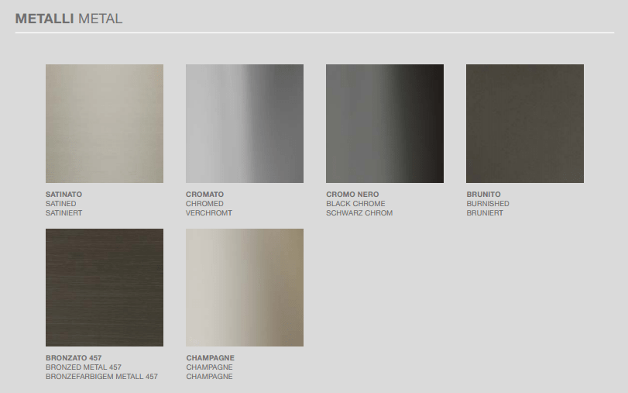Click the VERCHROMT text
628x393 pixels.
point(209,213)
